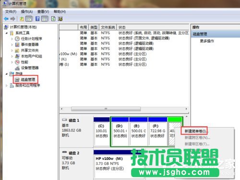Screen dimensions: 240x180
Task: Click 磁盘管理 header in actions pane
Action: pyautogui.click(x=216, y=34)
